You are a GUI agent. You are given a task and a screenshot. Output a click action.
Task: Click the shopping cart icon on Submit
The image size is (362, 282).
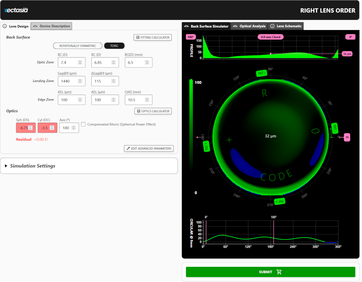(x=279, y=272)
